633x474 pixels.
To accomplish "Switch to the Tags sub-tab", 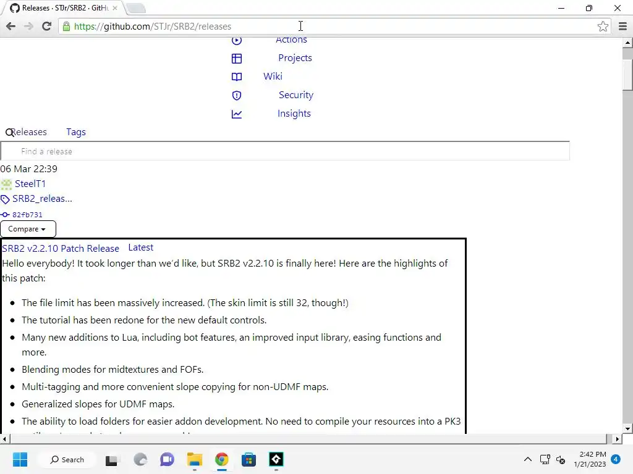I will tap(76, 132).
